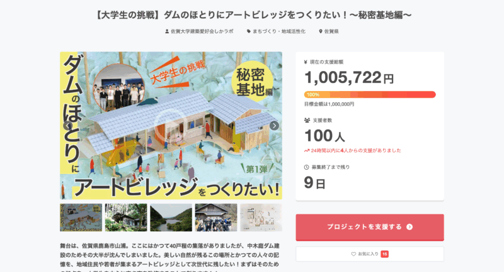
Task: Select the first thumbnail with yellow poster
Action: pyautogui.click(x=81, y=217)
